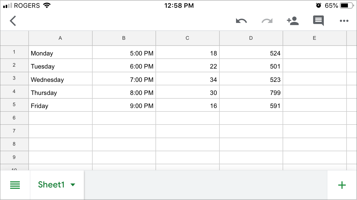Open the all sheets list icon
The height and width of the screenshot is (200, 357).
tap(15, 185)
